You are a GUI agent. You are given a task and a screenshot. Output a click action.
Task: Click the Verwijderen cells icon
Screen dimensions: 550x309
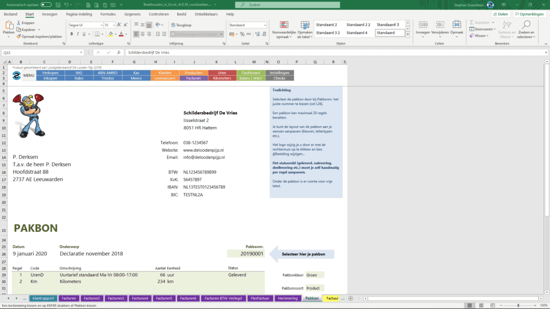(440, 24)
